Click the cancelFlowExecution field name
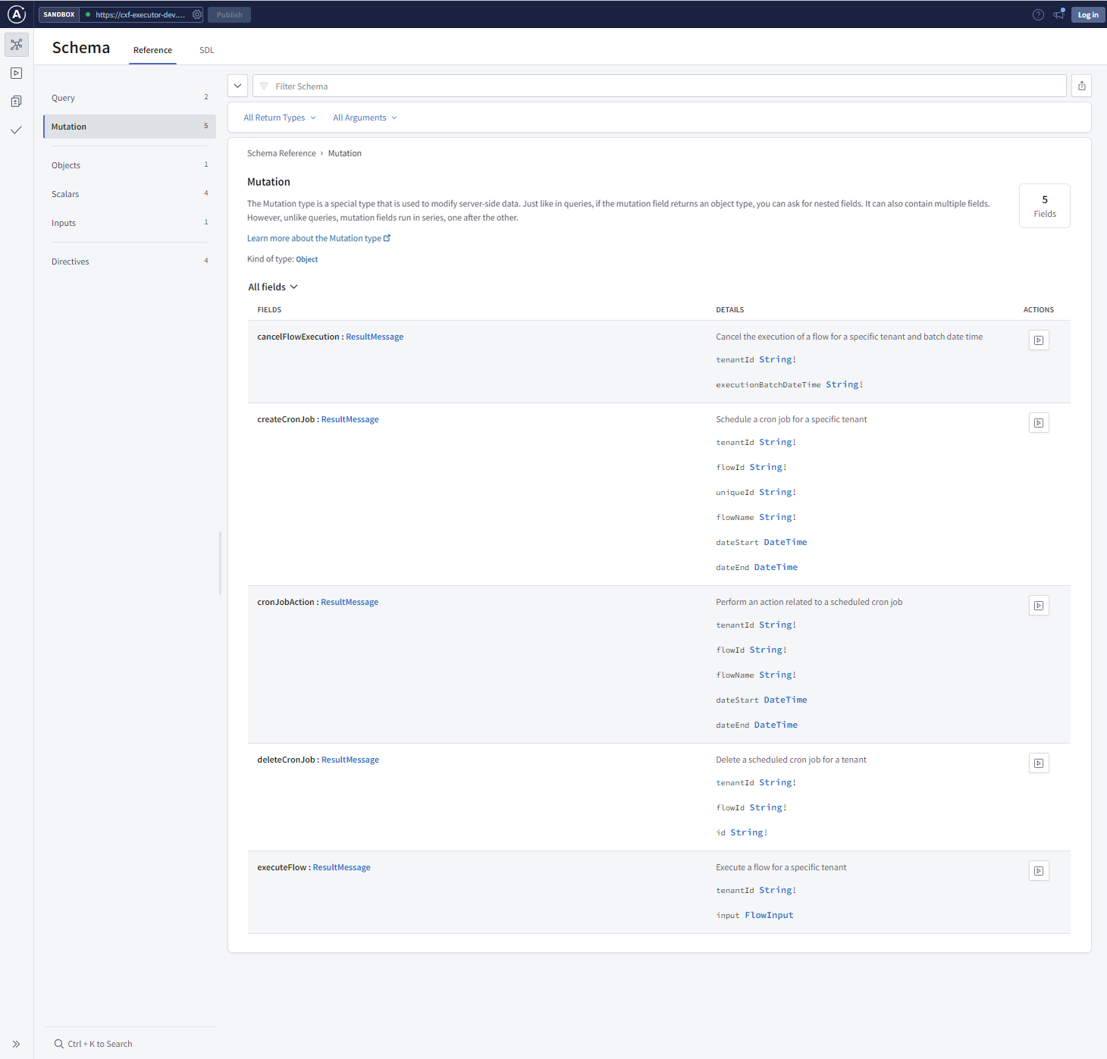This screenshot has height=1059, width=1107. click(x=298, y=337)
